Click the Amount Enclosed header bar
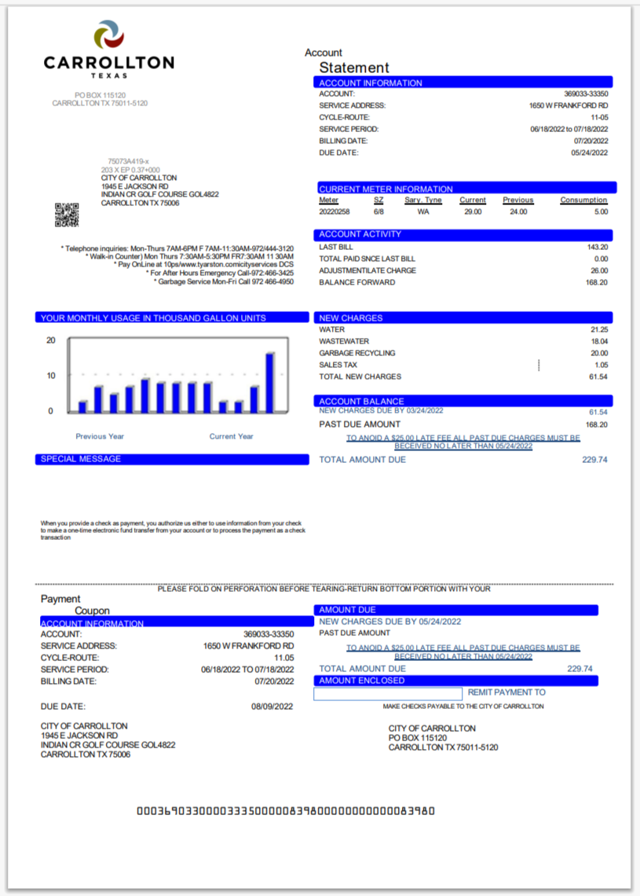Screen dimensions: 640x896 click(455, 681)
